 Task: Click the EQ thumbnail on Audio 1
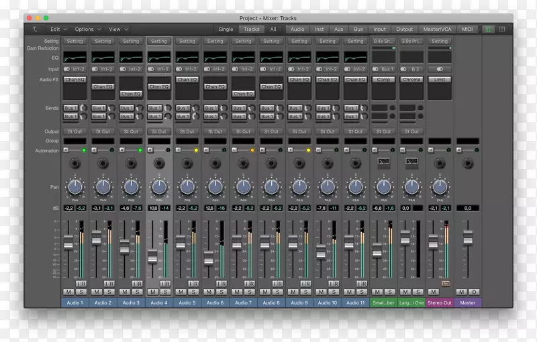[x=75, y=58]
